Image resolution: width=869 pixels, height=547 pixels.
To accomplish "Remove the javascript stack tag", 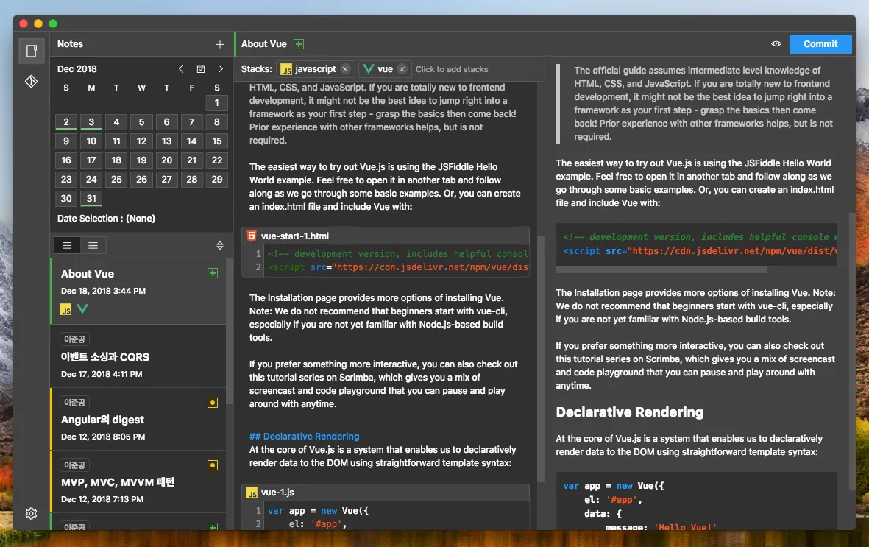I will [x=344, y=69].
